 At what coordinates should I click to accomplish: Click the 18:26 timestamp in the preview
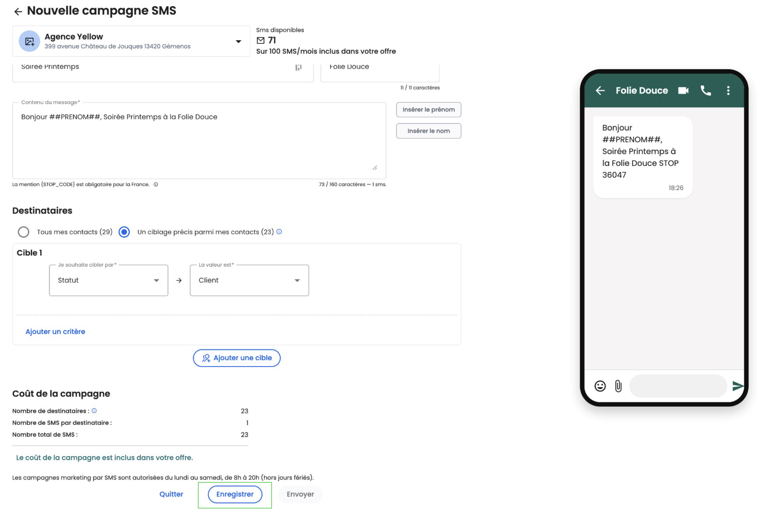(x=676, y=188)
